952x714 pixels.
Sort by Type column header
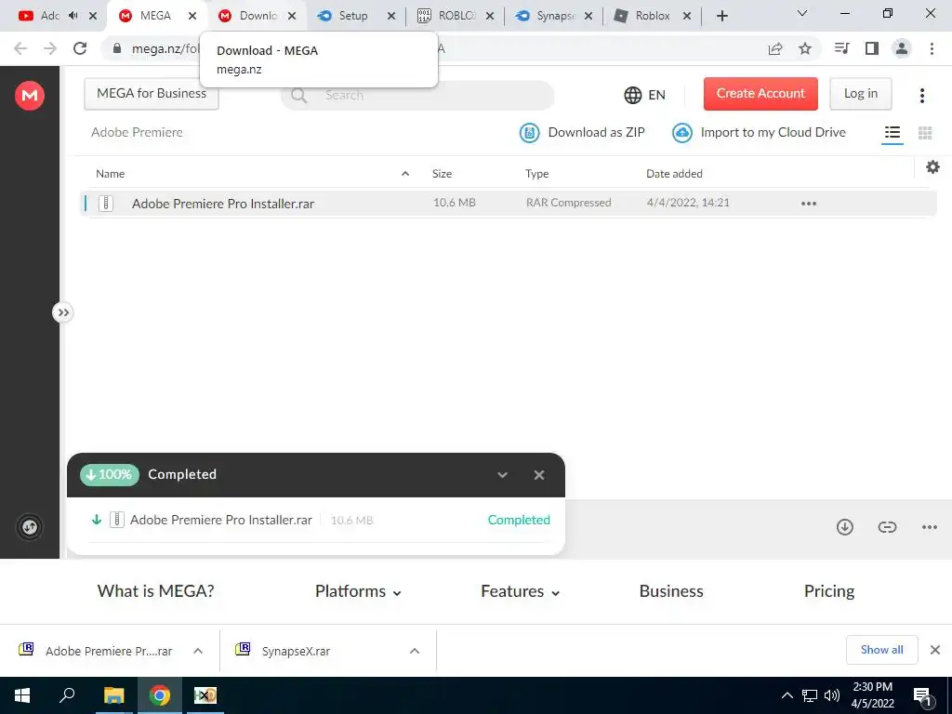[x=536, y=174]
